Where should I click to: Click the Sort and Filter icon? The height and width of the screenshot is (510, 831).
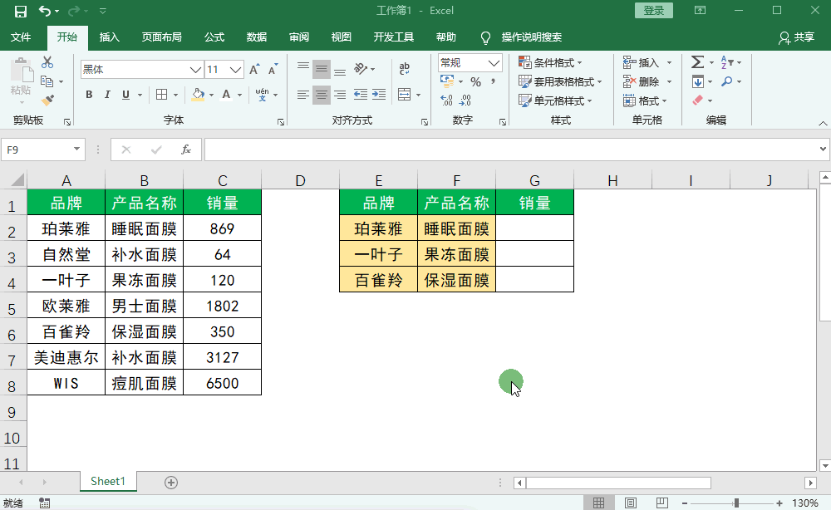click(727, 62)
